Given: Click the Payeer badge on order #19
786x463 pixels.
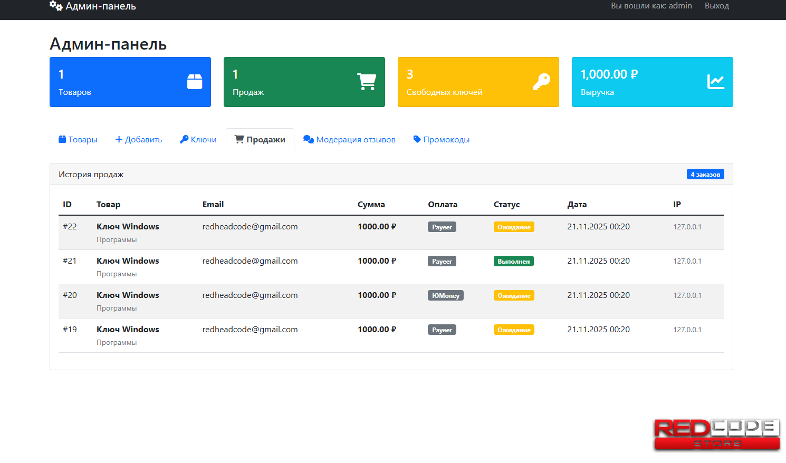Looking at the screenshot, I should (x=442, y=330).
